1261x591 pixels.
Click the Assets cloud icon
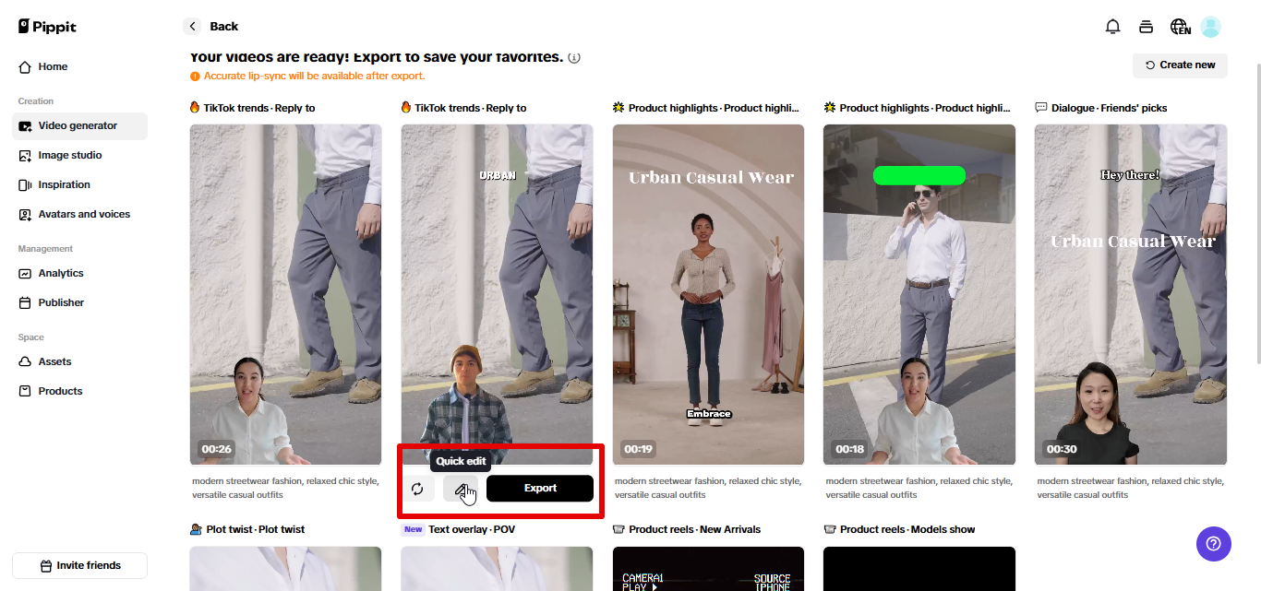tap(25, 361)
